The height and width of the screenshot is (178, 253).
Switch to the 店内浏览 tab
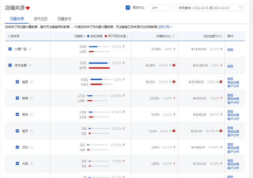(x=40, y=19)
